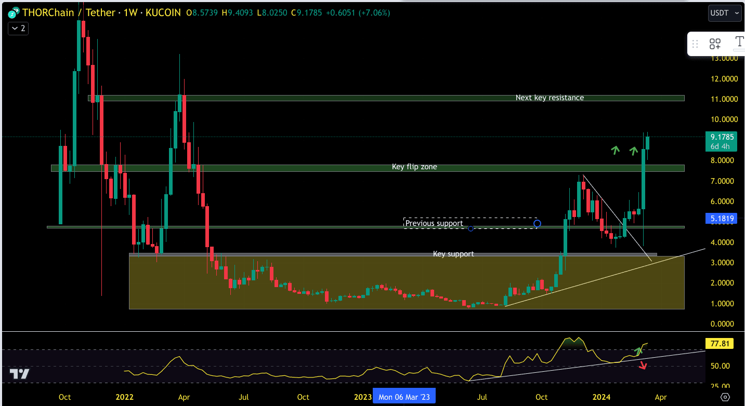Click the THORChain/Tether pair logo icon
745x406 pixels.
[14, 12]
